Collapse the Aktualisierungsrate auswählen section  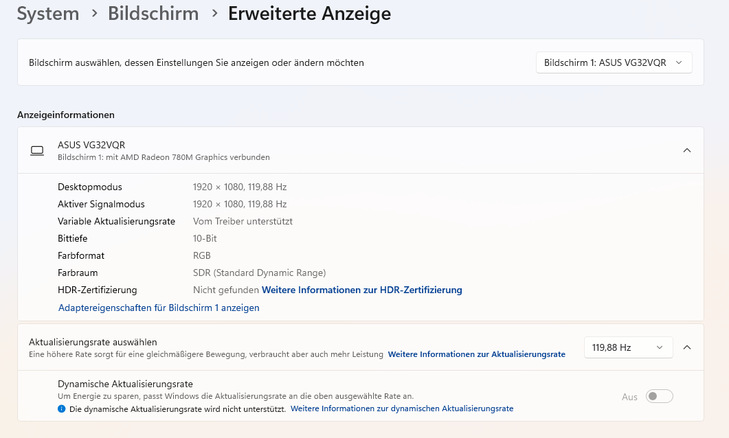point(686,347)
